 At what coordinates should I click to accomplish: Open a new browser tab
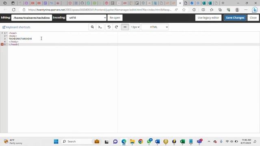click(223, 3)
